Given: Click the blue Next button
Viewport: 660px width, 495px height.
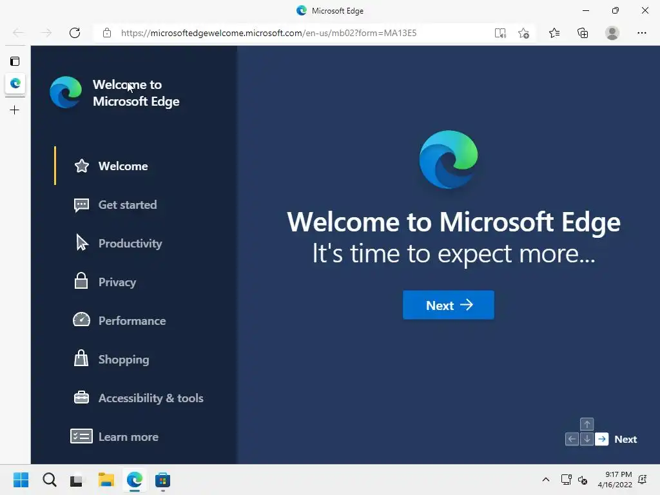Looking at the screenshot, I should pyautogui.click(x=449, y=305).
